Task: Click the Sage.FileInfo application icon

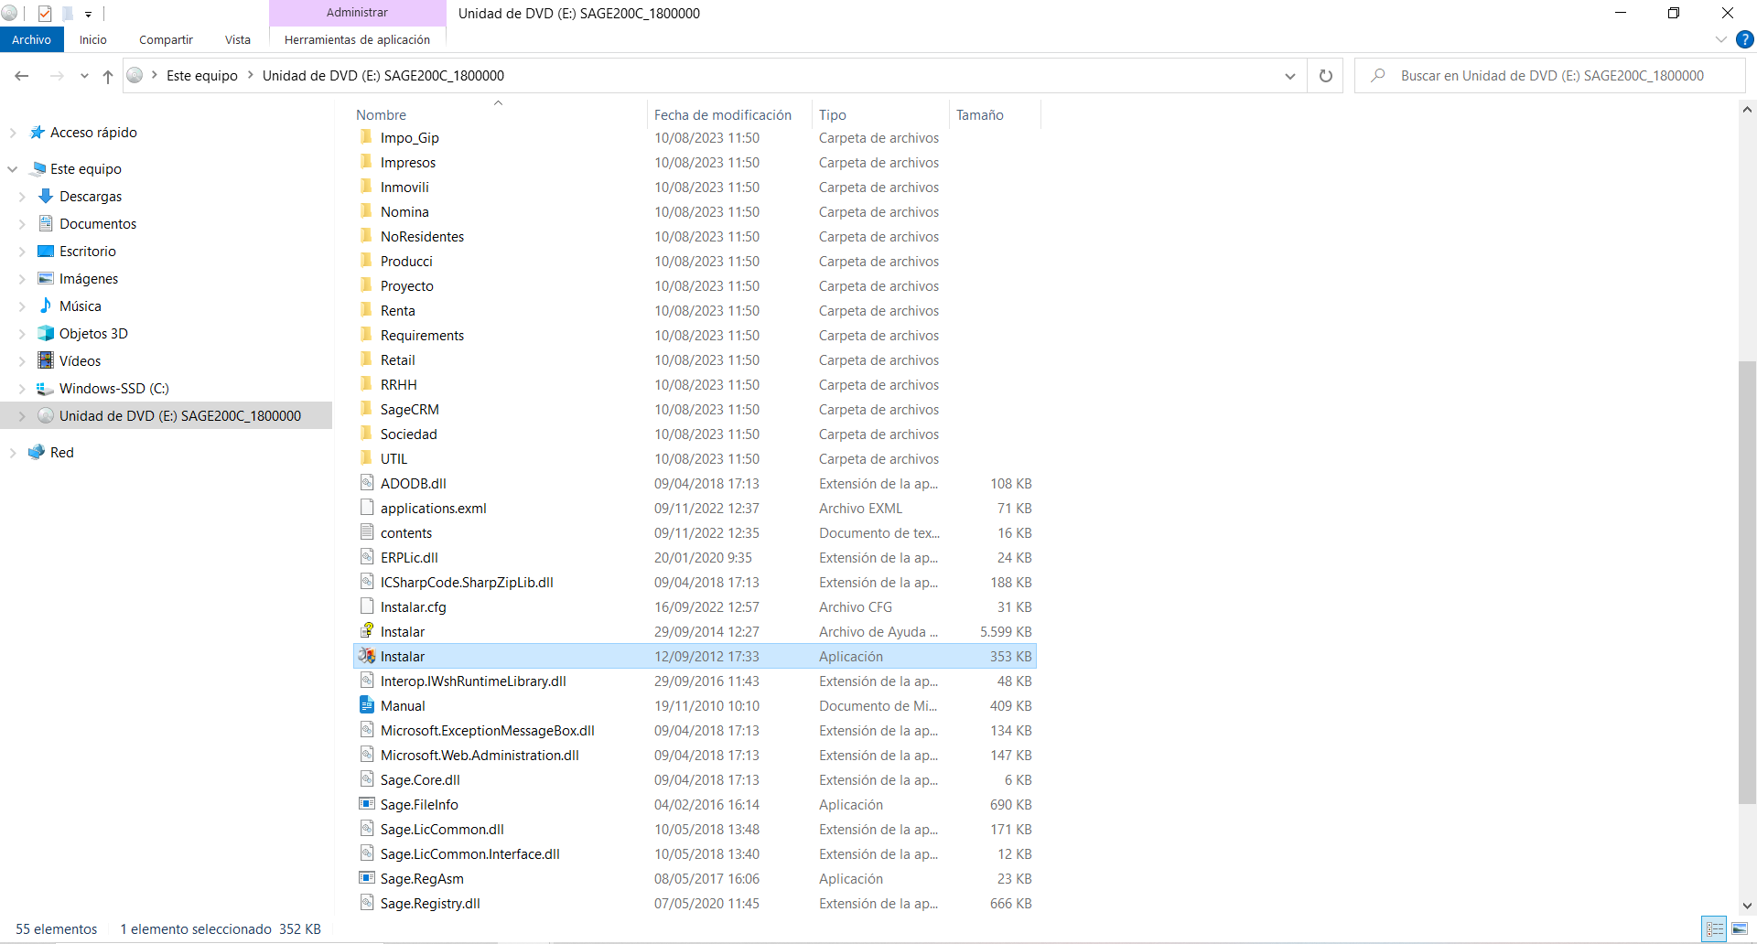Action: point(367,804)
